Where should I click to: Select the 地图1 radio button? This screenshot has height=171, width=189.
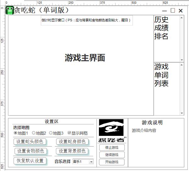pos(15,133)
